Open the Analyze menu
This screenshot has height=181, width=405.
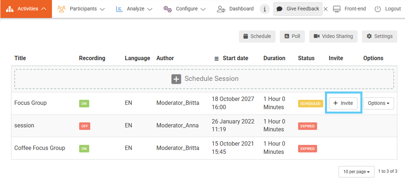[134, 9]
